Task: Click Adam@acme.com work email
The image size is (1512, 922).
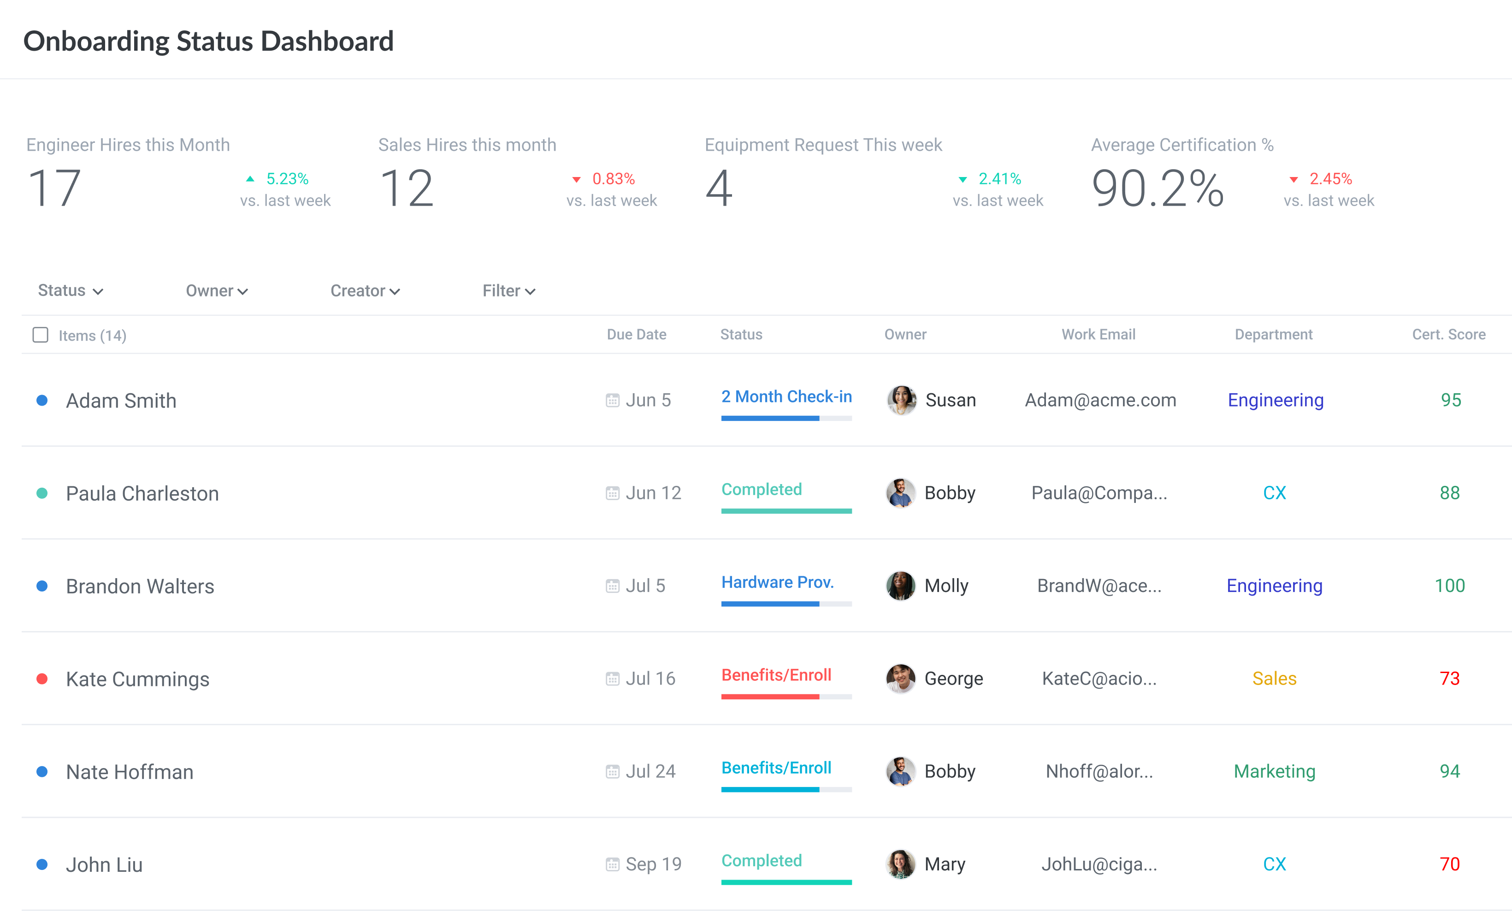Action: click(x=1099, y=400)
